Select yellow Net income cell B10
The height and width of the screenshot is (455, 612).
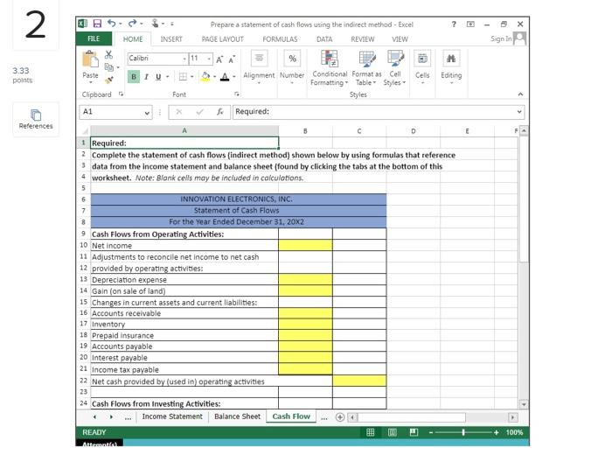[x=306, y=245]
